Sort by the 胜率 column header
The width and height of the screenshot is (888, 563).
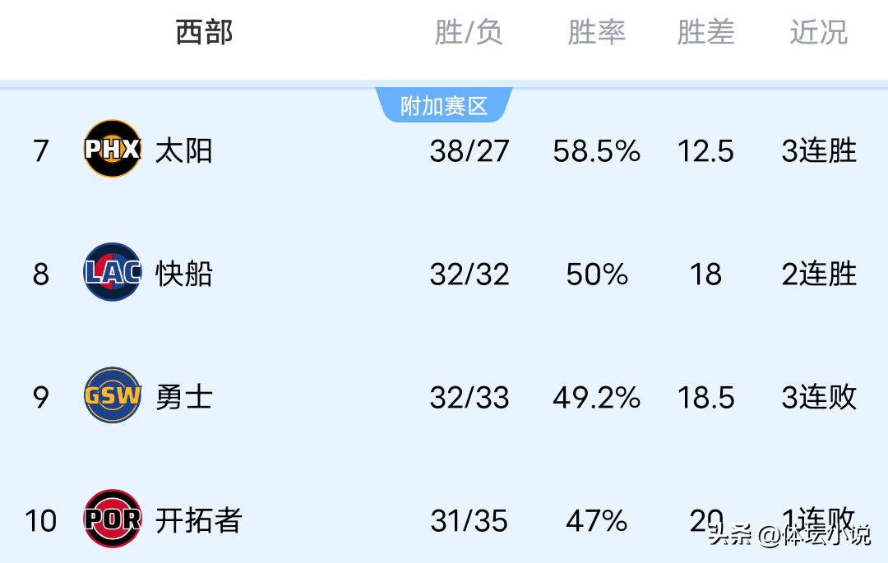(596, 33)
